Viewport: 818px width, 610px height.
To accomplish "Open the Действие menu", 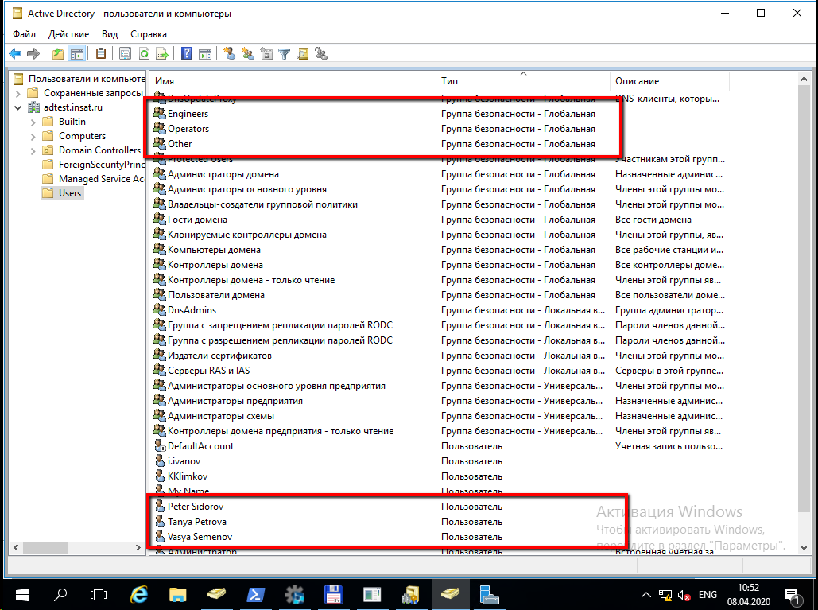I will tap(68, 34).
